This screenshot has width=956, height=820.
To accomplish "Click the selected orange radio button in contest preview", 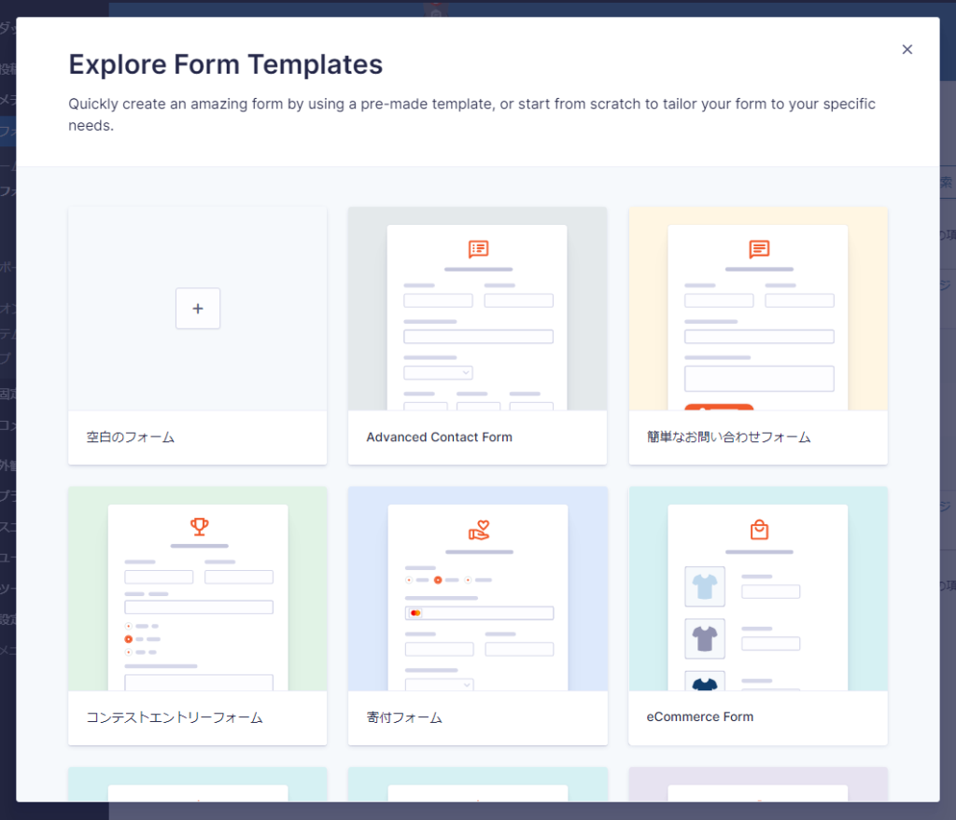I will click(128, 639).
